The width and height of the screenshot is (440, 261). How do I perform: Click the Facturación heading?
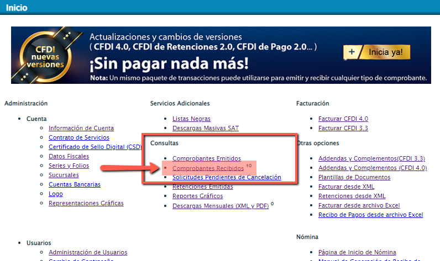(313, 103)
